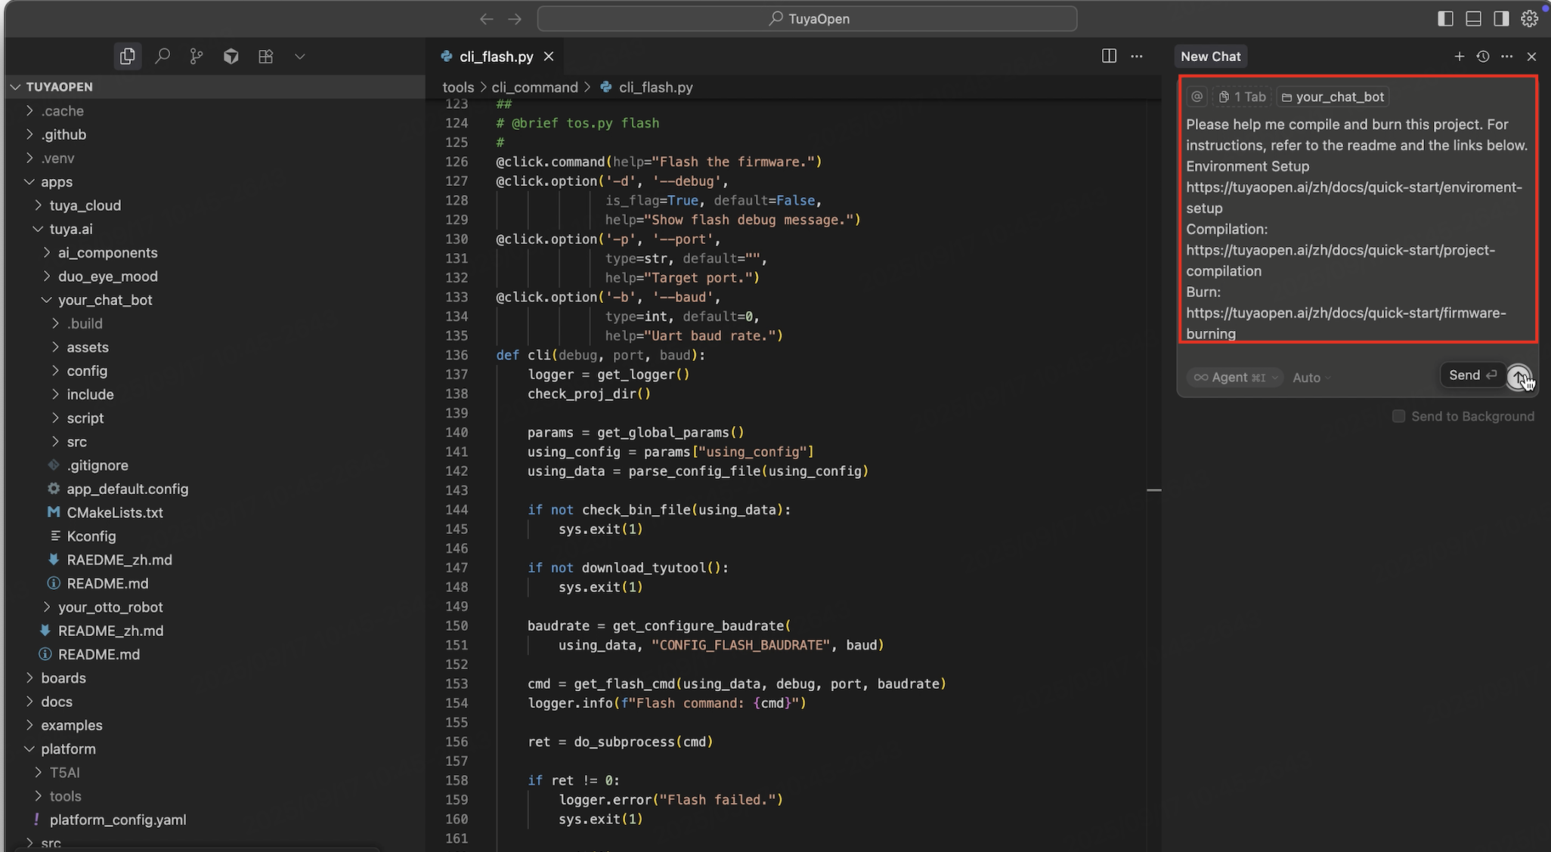Viewport: 1551px width, 852px height.
Task: Open README.md inside your_chat_bot folder
Action: [x=107, y=583]
